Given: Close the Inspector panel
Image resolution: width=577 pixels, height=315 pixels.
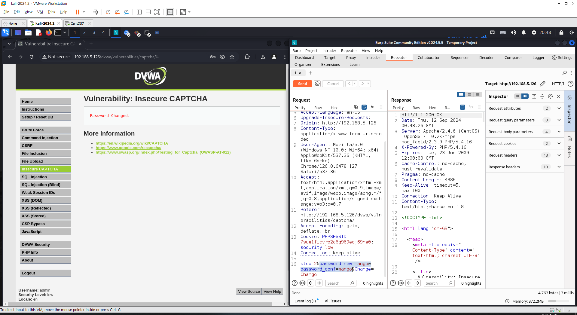Looking at the screenshot, I should pyautogui.click(x=558, y=96).
